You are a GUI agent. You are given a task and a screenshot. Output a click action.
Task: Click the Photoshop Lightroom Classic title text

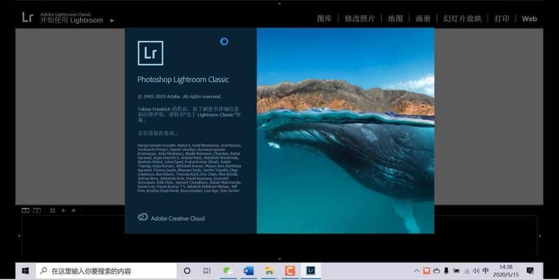point(183,80)
